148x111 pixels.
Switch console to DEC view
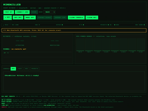coord(27,69)
